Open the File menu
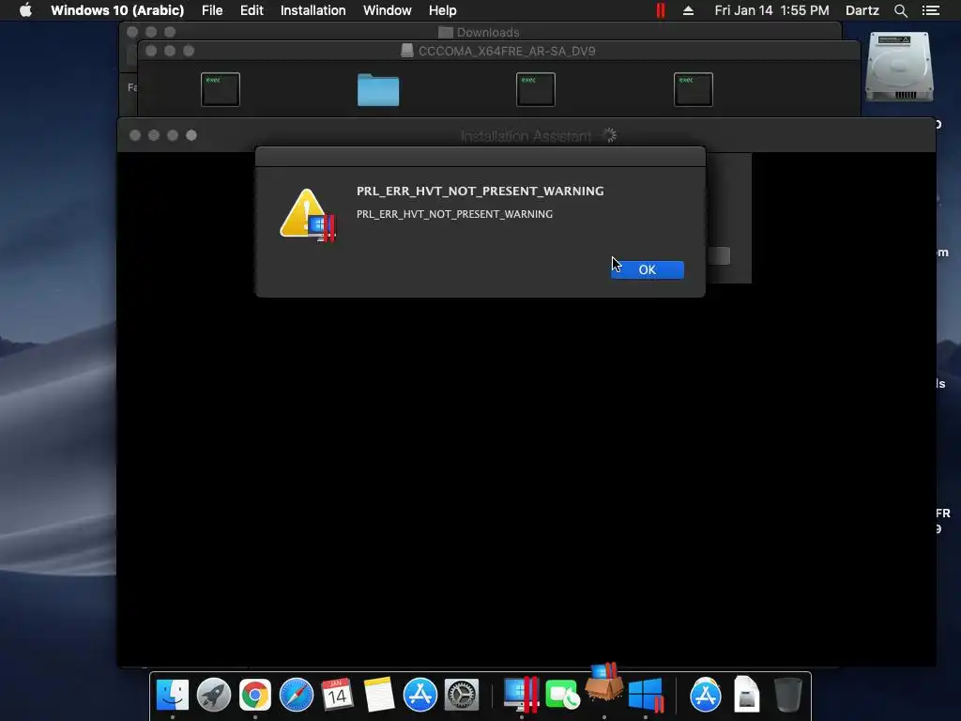 click(x=212, y=10)
